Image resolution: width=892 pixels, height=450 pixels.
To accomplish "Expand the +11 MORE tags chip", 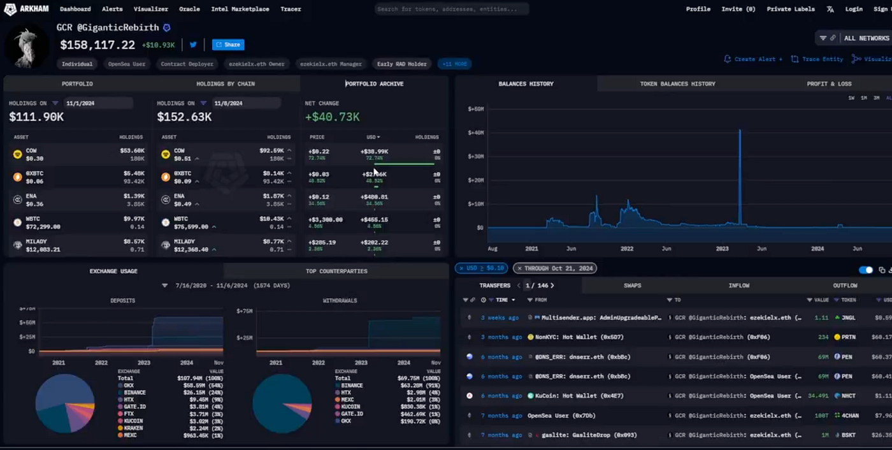I will click(454, 64).
